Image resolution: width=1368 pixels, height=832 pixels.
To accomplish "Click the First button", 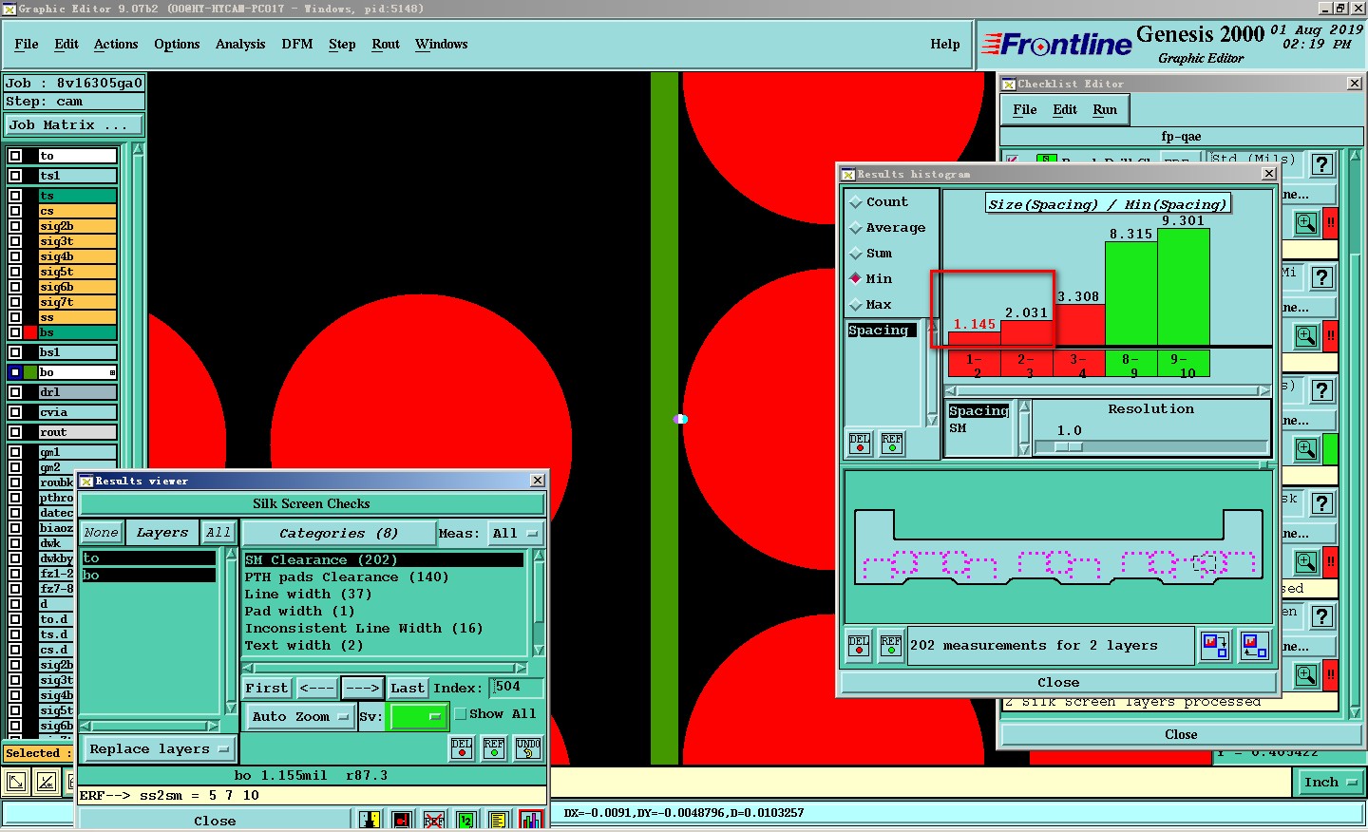I will [267, 688].
